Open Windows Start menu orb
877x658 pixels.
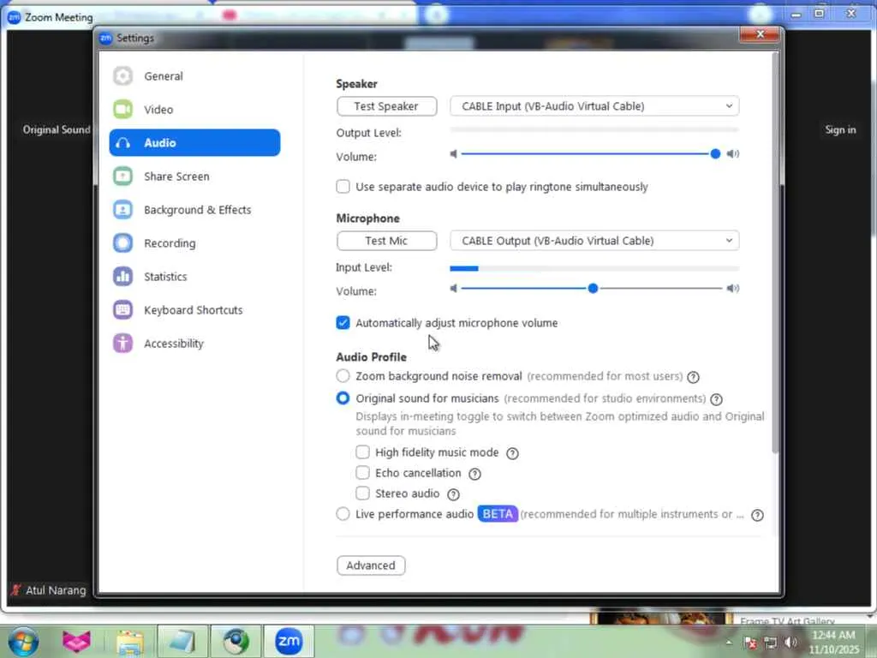(x=23, y=643)
